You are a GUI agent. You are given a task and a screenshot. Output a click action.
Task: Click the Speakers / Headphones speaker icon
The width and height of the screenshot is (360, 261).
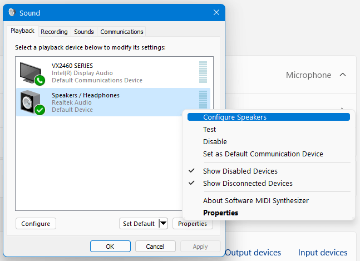(x=32, y=102)
